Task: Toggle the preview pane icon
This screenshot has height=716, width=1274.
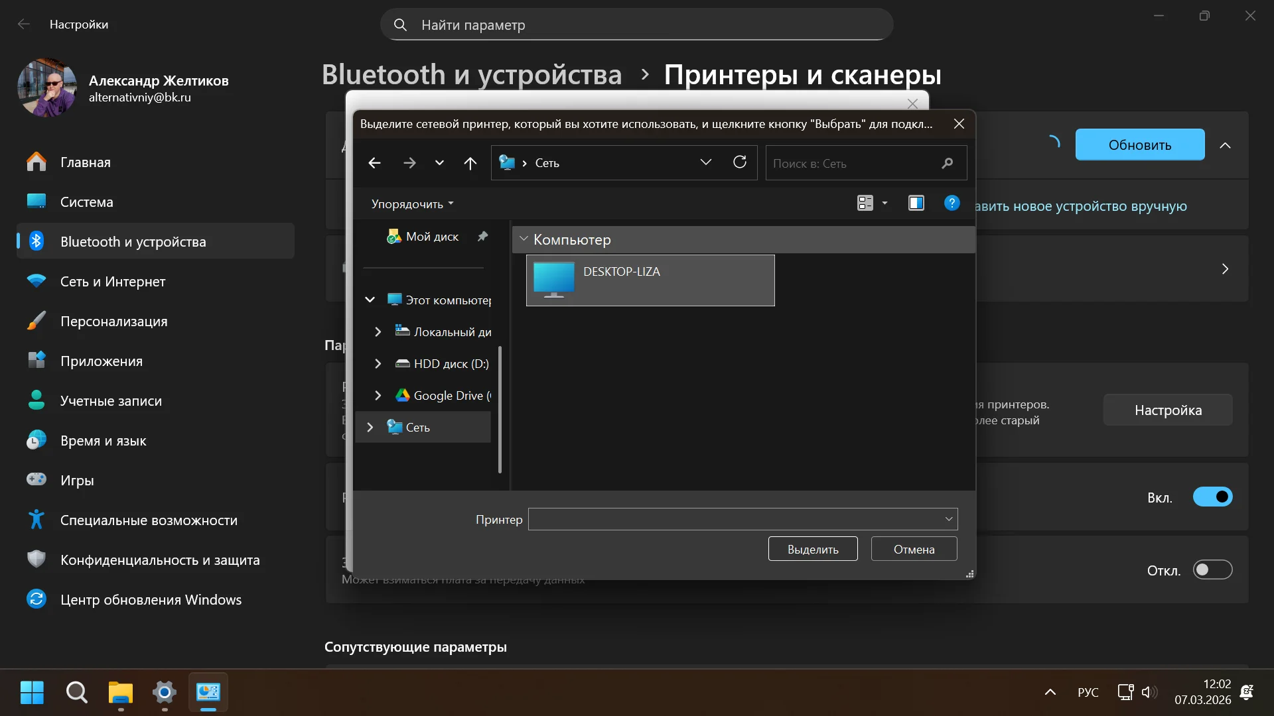Action: (x=916, y=204)
